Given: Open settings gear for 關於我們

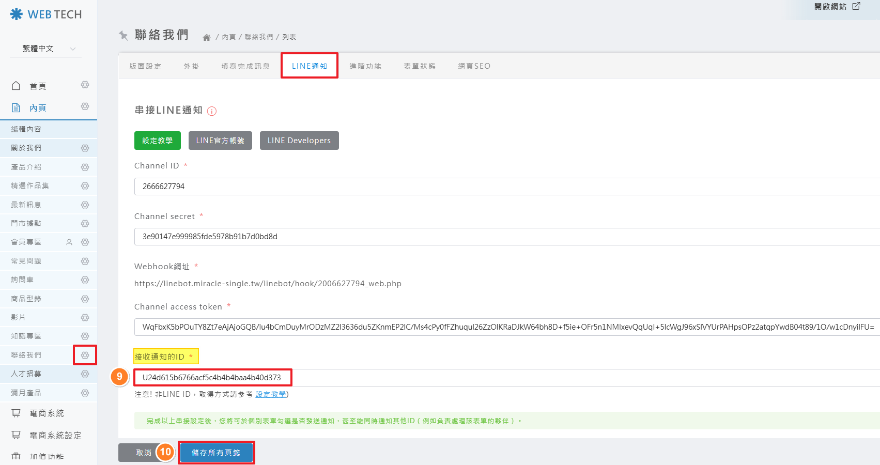Looking at the screenshot, I should click(85, 148).
